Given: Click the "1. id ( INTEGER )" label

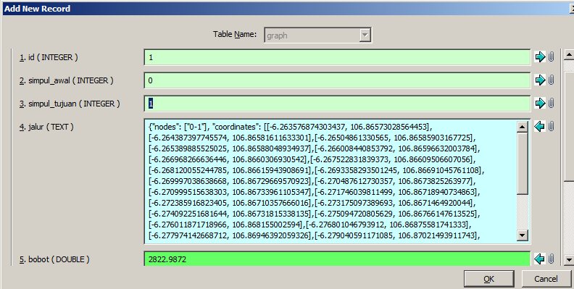Looking at the screenshot, I should pos(49,57).
